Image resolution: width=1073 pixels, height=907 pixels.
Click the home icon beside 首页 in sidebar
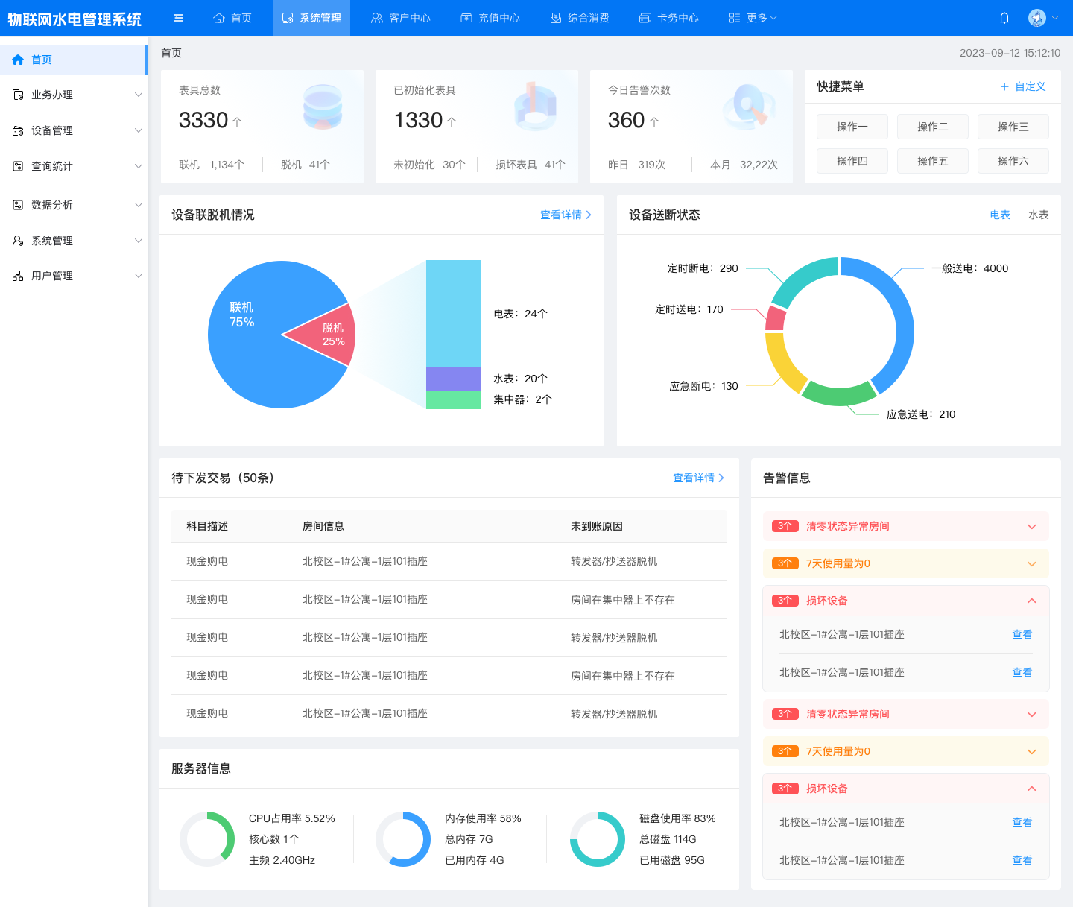point(18,60)
